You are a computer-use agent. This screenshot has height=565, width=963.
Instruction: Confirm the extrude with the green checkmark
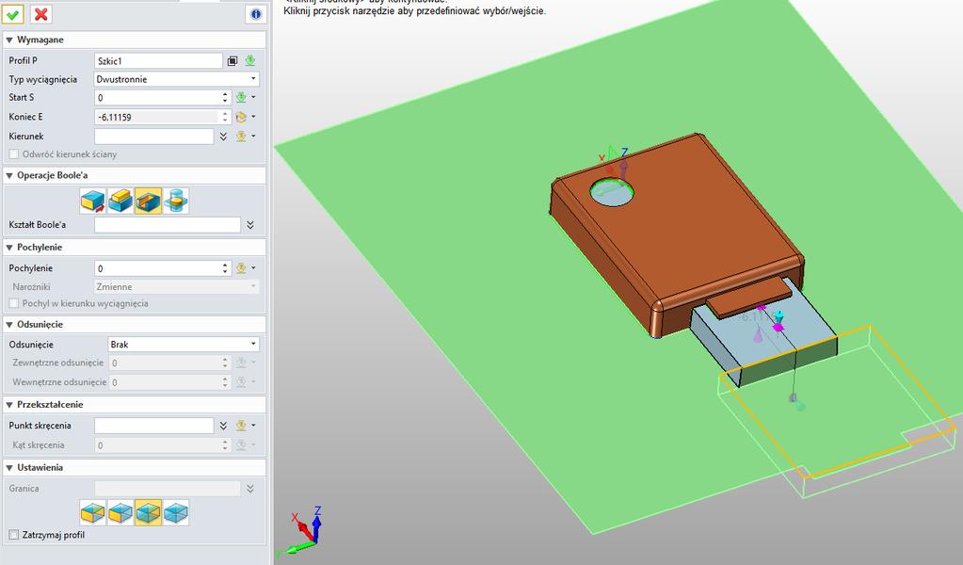[x=13, y=14]
